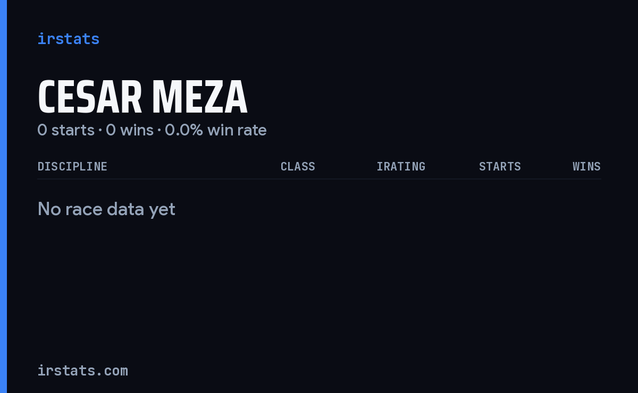Click the '0 wins' summary stat
638x393 pixels.
pyautogui.click(x=130, y=130)
